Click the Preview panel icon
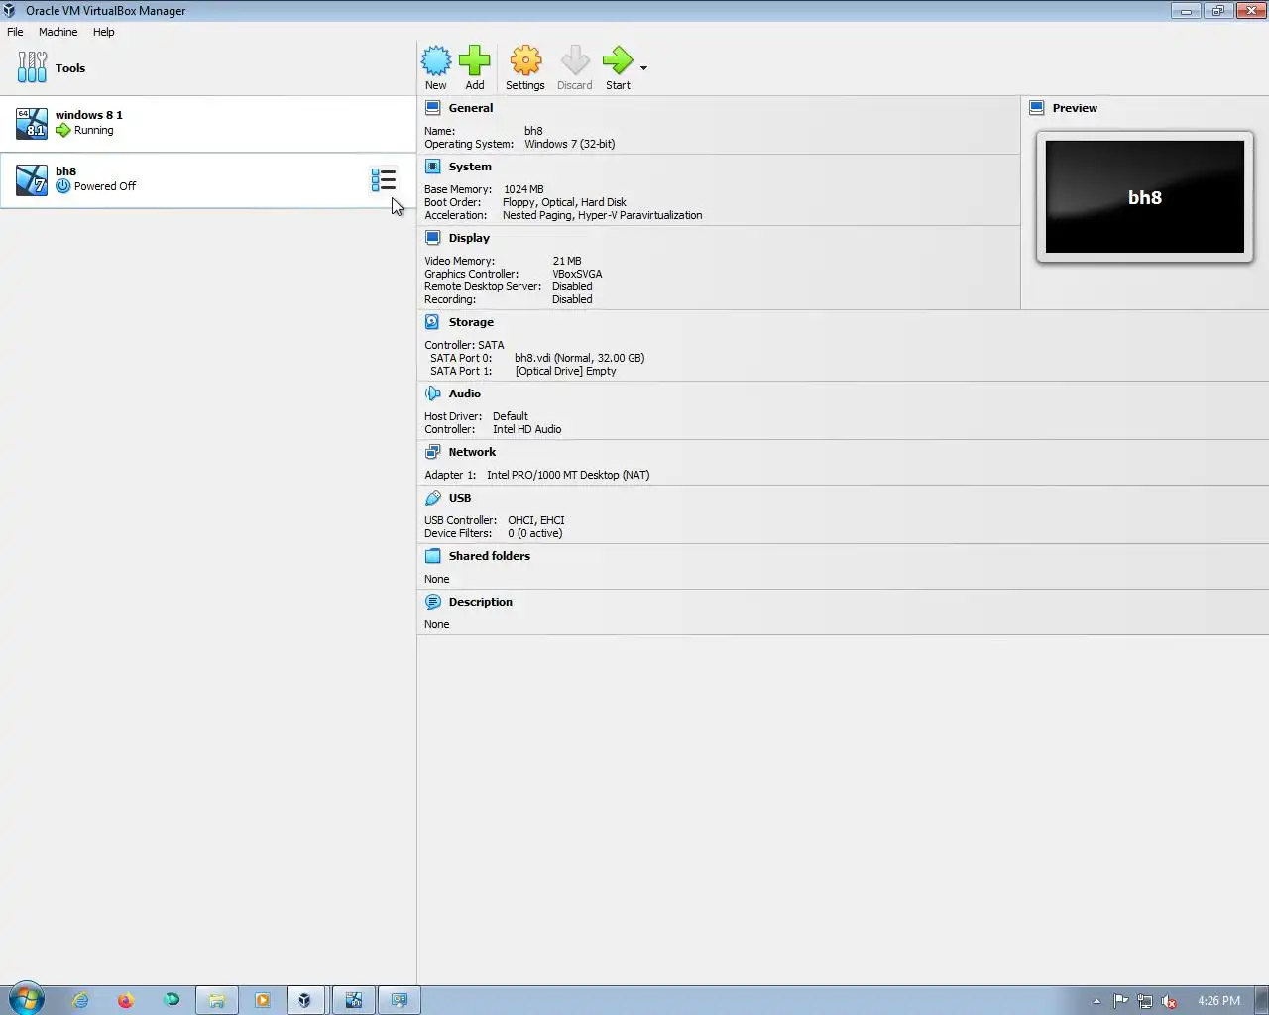 tap(1037, 108)
